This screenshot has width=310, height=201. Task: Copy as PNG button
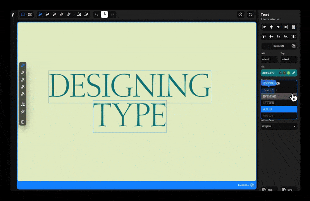(269, 189)
